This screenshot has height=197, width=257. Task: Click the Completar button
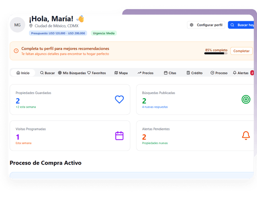tap(241, 51)
